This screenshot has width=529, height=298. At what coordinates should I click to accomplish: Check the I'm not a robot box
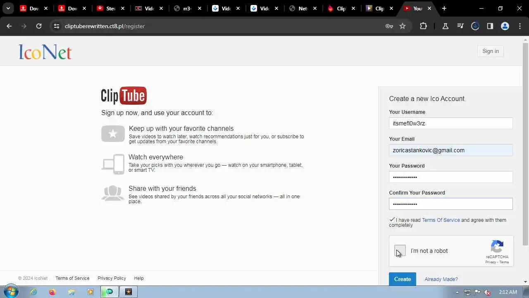400,251
